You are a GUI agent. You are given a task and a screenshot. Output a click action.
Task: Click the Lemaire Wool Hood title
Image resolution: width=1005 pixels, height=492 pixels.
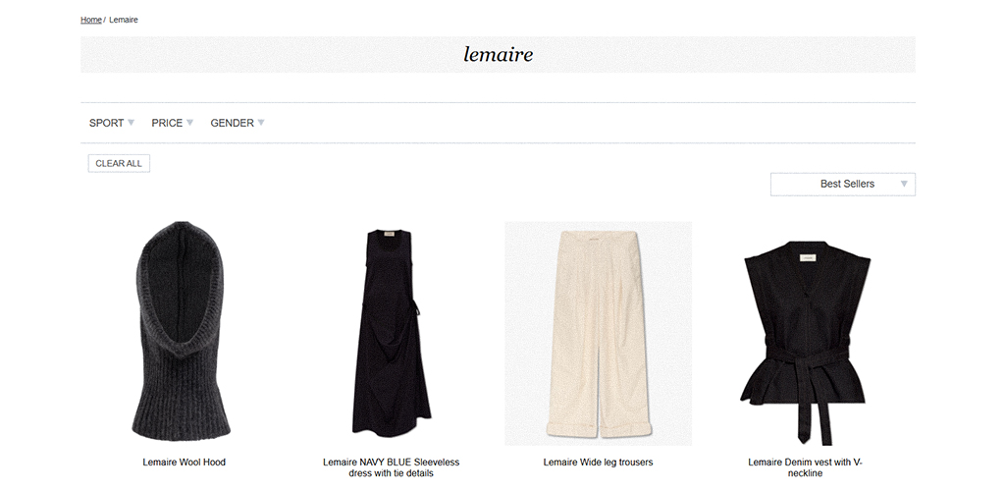[x=185, y=462]
